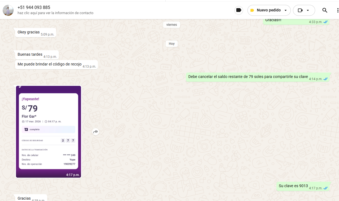The width and height of the screenshot is (339, 201).
Task: Click the black label tag icon
Action: point(239,10)
